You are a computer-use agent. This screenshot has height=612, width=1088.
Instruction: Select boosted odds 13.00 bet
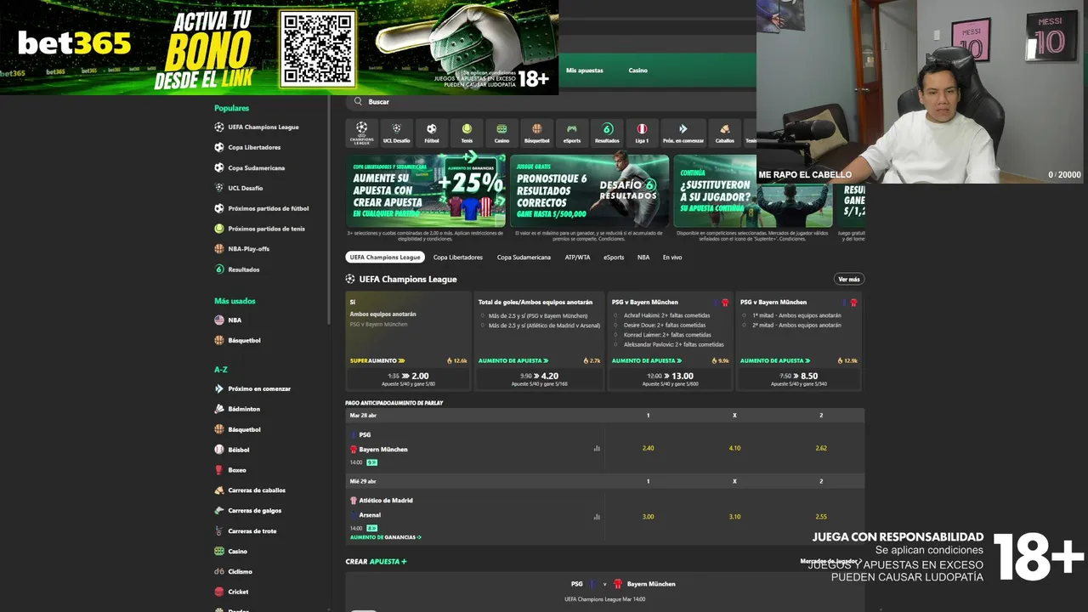pos(671,379)
